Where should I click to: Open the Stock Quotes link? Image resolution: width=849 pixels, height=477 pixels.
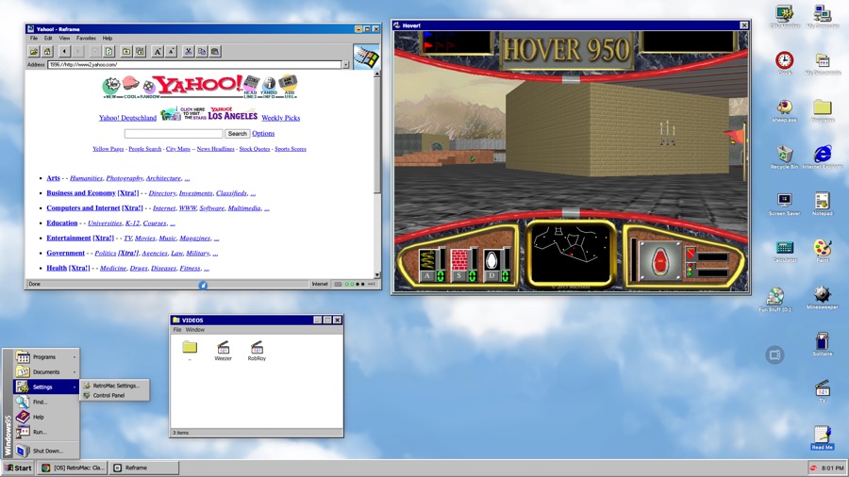255,149
